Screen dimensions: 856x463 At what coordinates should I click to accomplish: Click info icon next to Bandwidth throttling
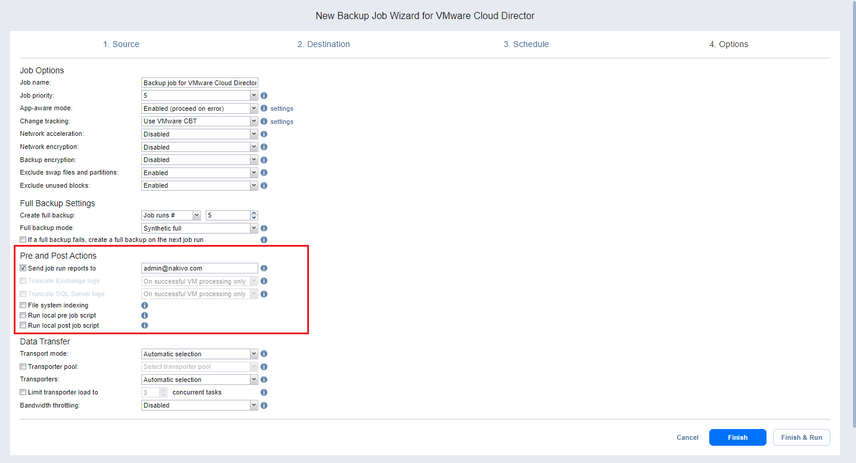264,405
